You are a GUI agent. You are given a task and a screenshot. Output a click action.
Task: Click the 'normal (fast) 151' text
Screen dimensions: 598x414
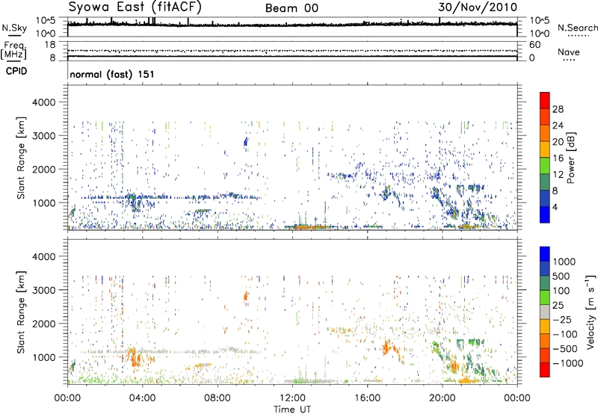pos(112,74)
